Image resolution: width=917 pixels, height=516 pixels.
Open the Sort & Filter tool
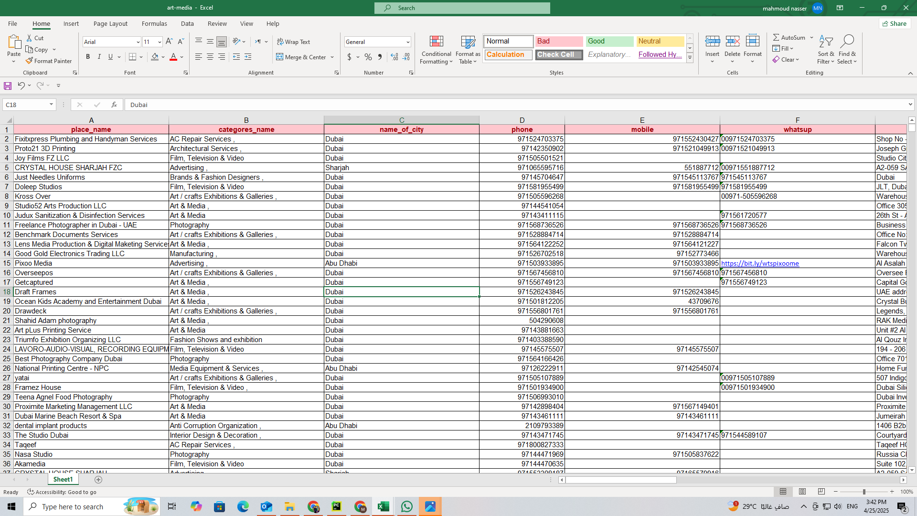826,49
